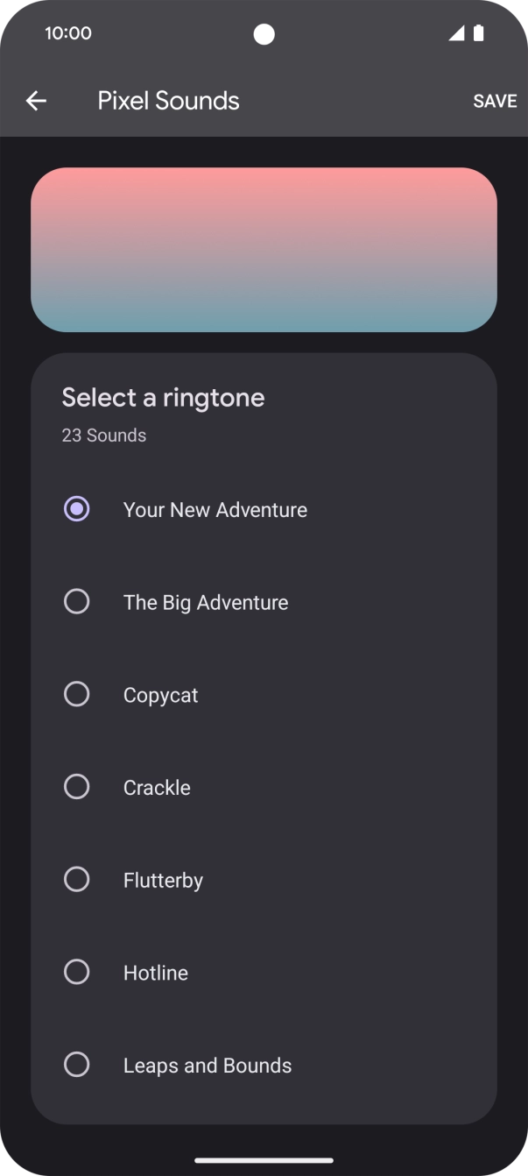This screenshot has height=1176, width=528.
Task: Tap the gradient sound preview card
Action: (264, 249)
